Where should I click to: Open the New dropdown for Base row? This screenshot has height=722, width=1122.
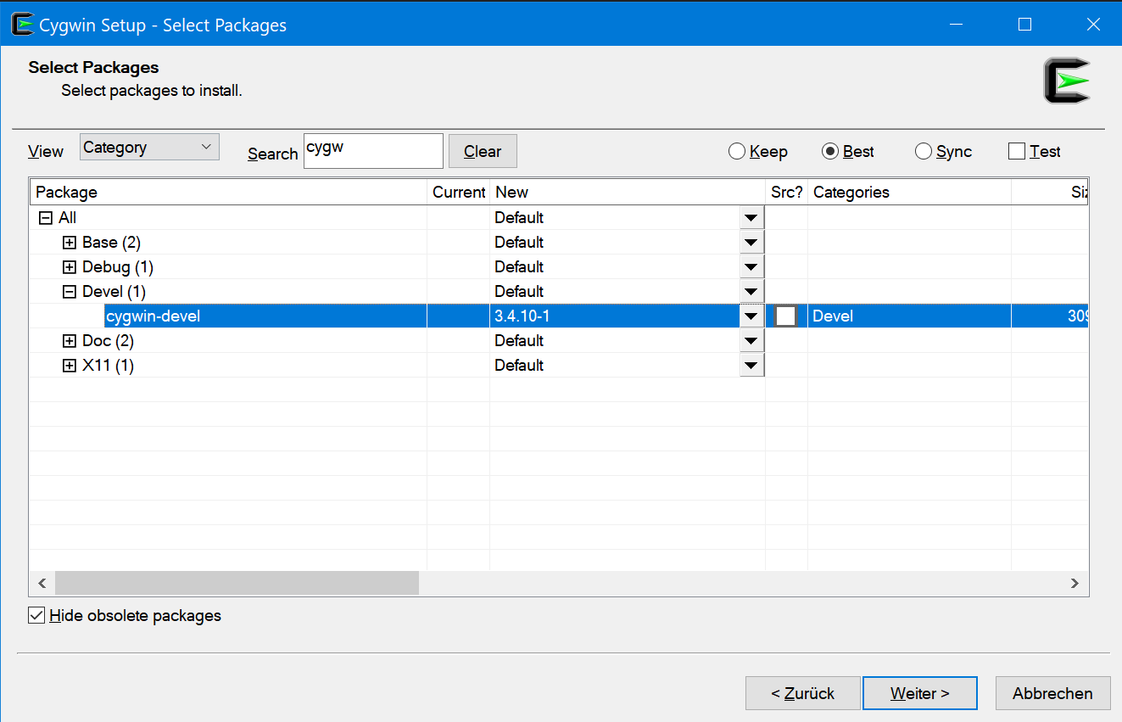[x=751, y=243]
